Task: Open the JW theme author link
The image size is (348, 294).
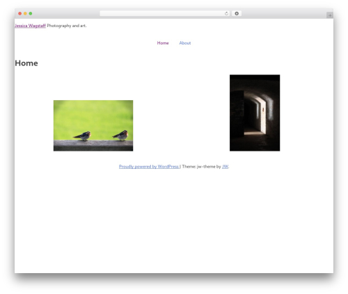Action: (x=225, y=166)
